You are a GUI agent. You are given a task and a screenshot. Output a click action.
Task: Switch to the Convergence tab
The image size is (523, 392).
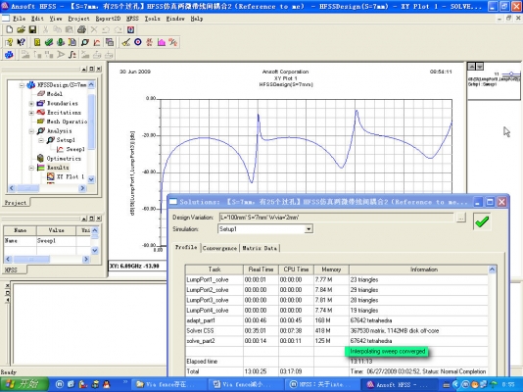(x=219, y=248)
